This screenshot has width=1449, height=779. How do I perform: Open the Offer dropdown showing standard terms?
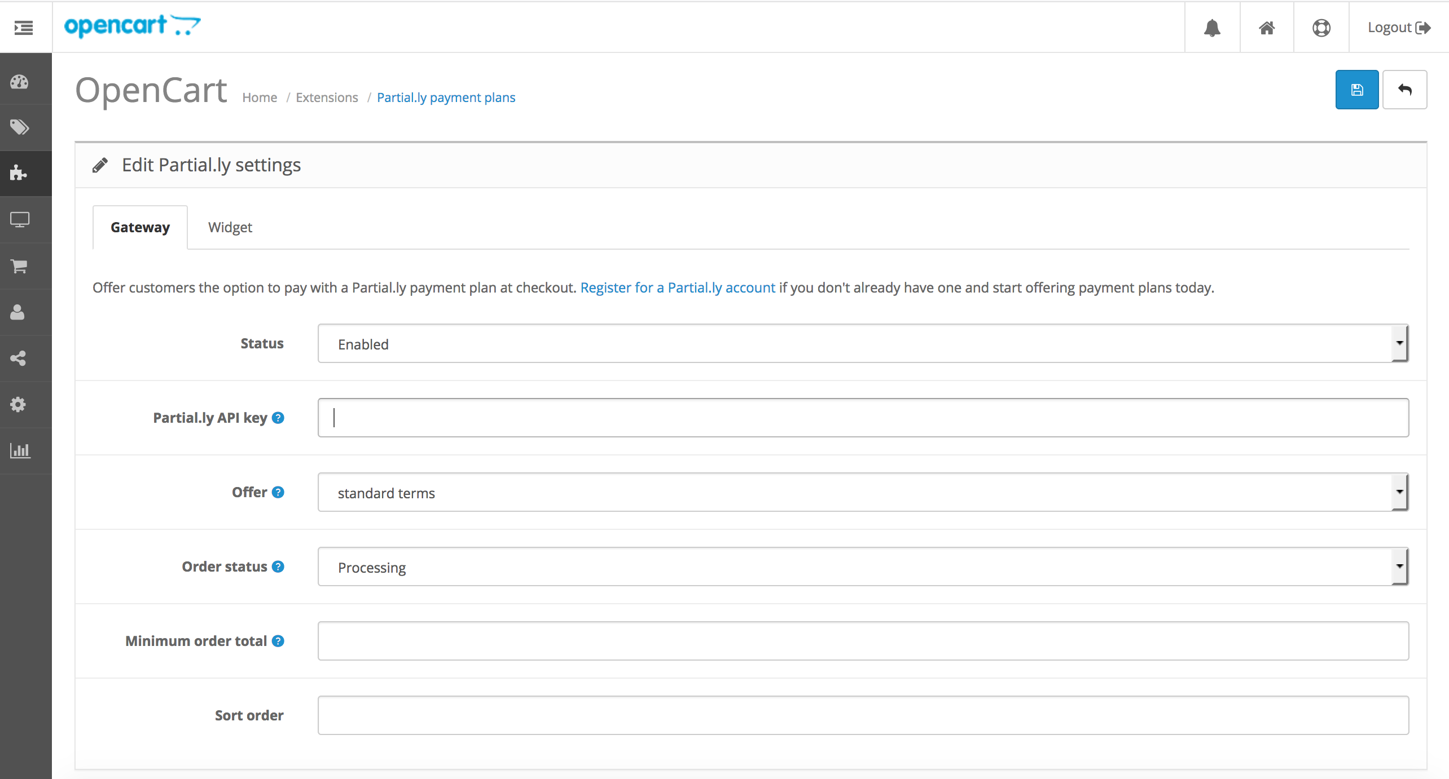[x=863, y=492]
